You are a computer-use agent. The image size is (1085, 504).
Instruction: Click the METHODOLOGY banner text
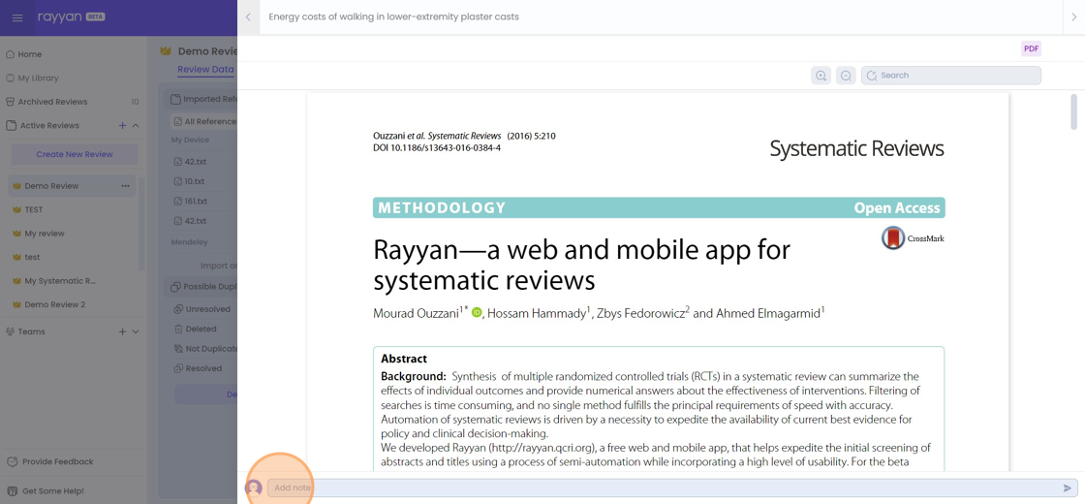pyautogui.click(x=442, y=207)
